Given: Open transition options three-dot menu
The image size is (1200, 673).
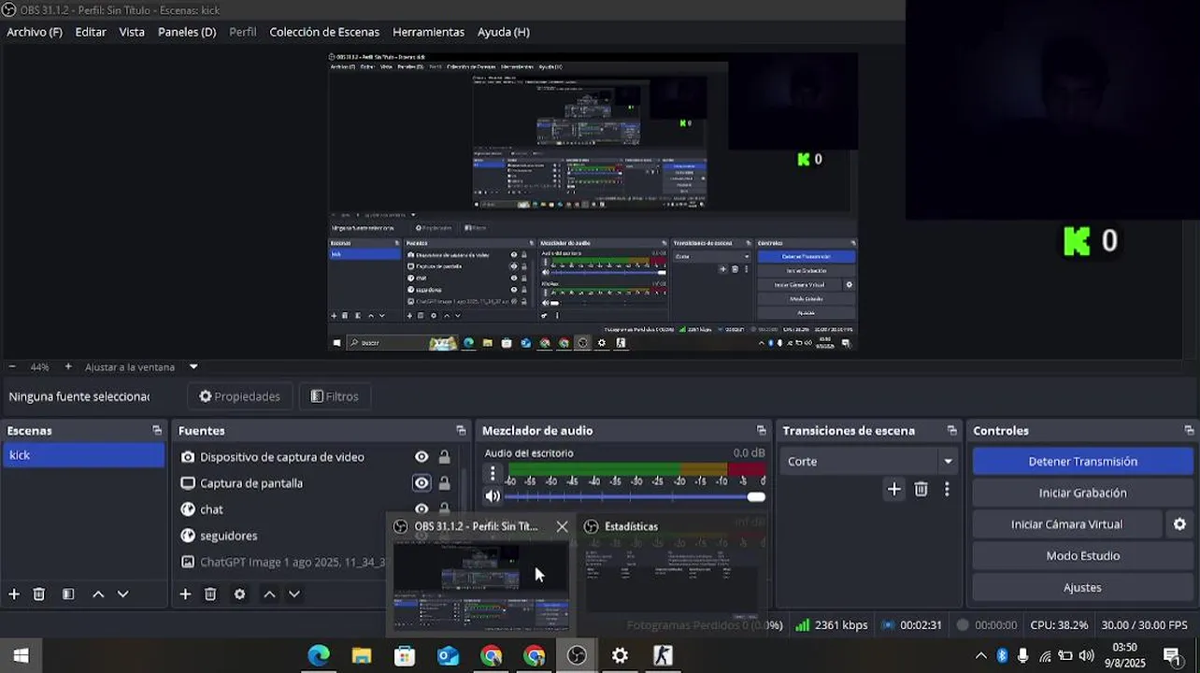Looking at the screenshot, I should pyautogui.click(x=947, y=489).
